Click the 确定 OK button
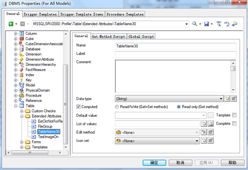This screenshot has height=170, width=248. (x=154, y=163)
